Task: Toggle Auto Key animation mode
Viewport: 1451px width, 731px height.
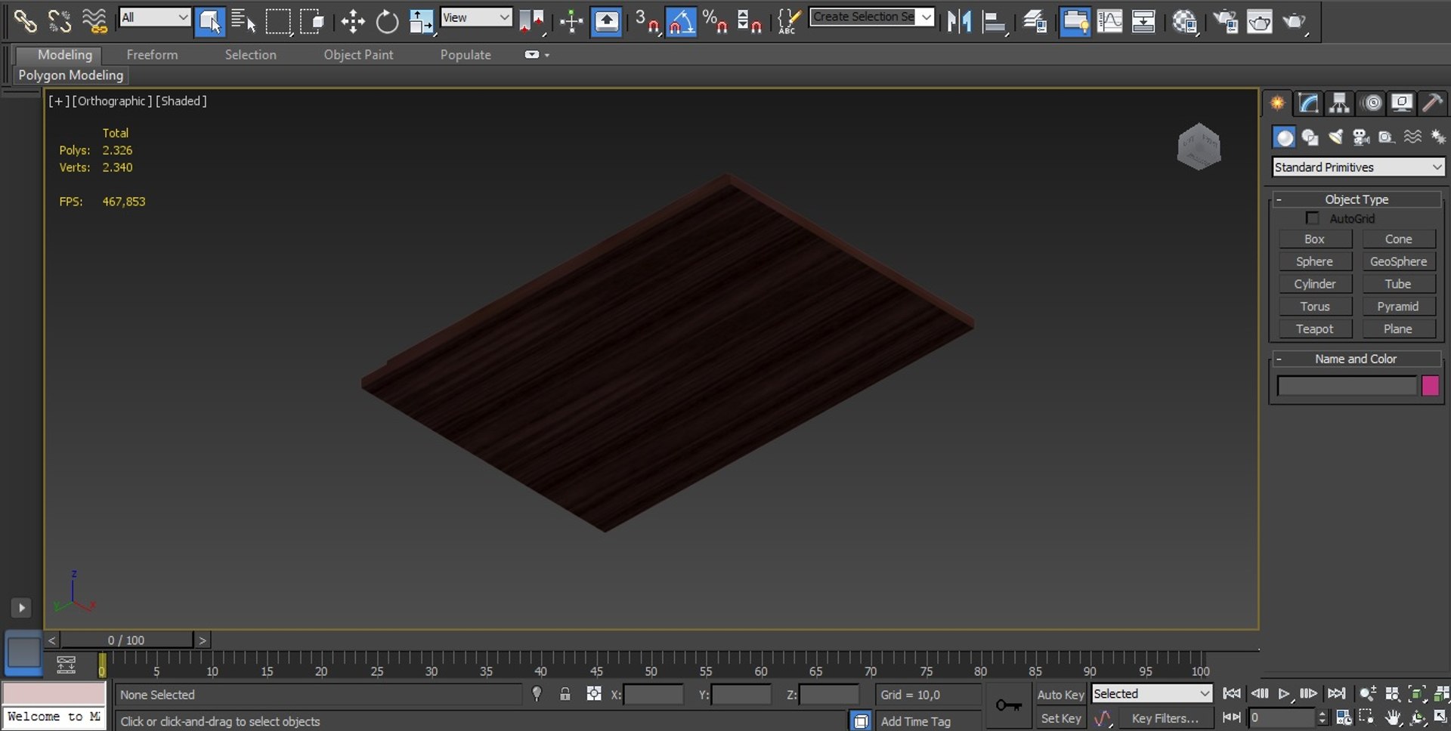Action: [x=1060, y=695]
